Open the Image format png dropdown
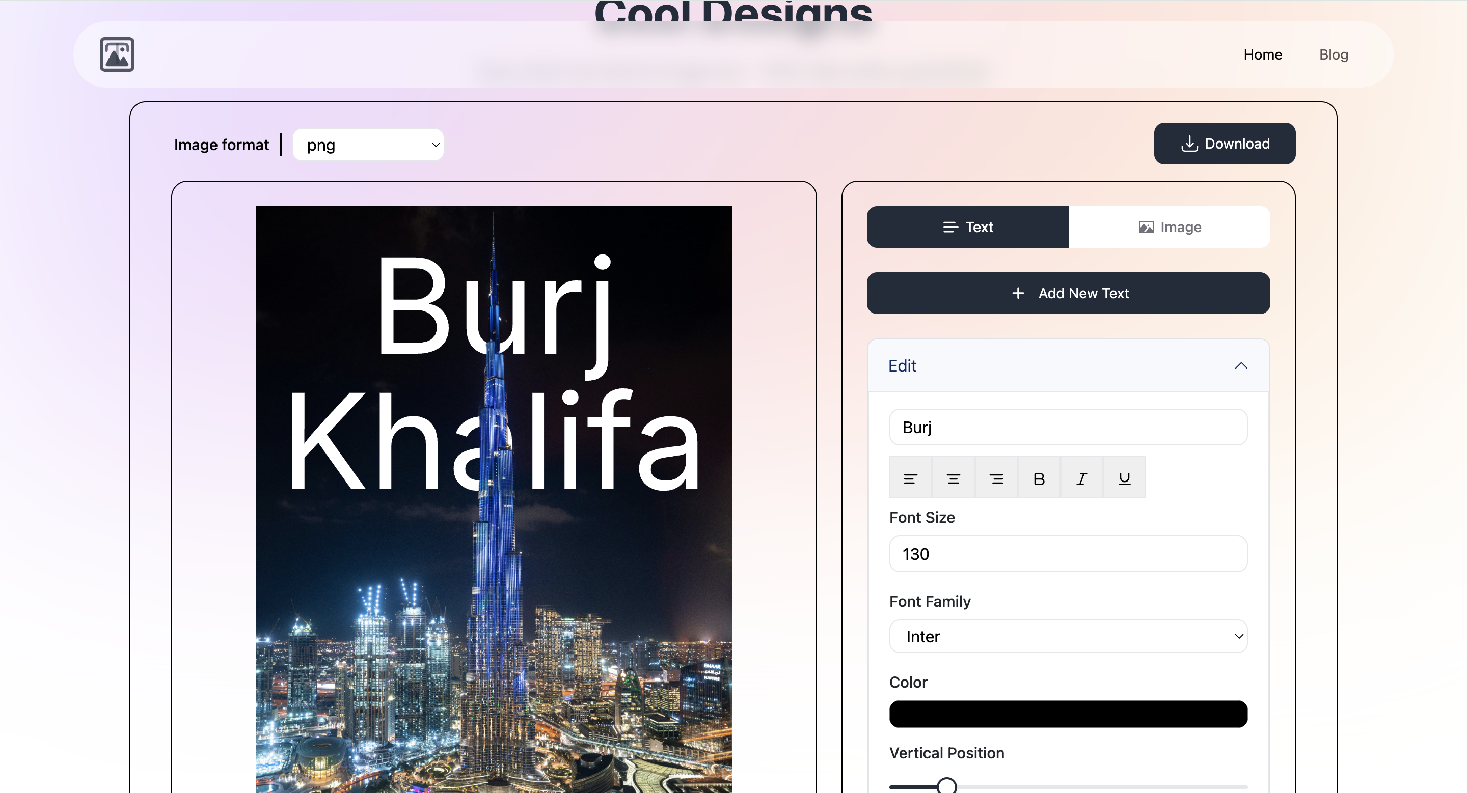This screenshot has width=1467, height=793. click(x=368, y=145)
